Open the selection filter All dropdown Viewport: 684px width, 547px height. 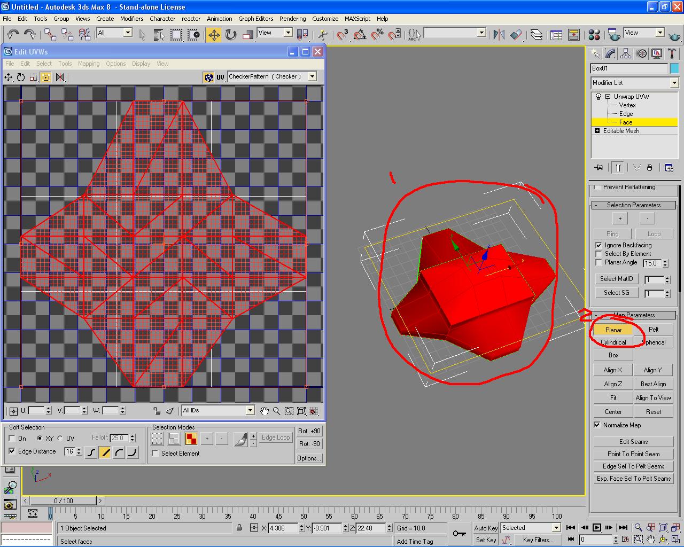pyautogui.click(x=114, y=33)
